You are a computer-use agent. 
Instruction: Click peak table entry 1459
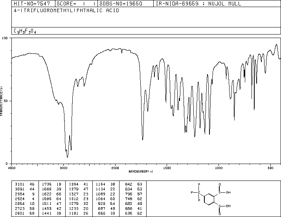tap(47, 208)
